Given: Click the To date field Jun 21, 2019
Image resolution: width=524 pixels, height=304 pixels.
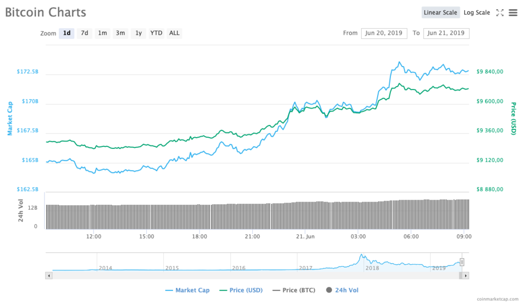Looking at the screenshot, I should pos(446,33).
